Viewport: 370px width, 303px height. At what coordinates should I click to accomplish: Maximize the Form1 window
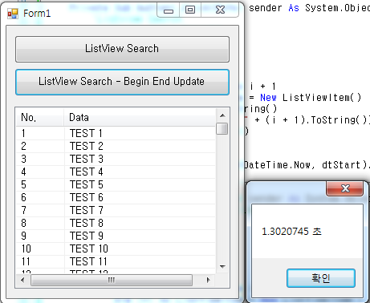(190, 10)
